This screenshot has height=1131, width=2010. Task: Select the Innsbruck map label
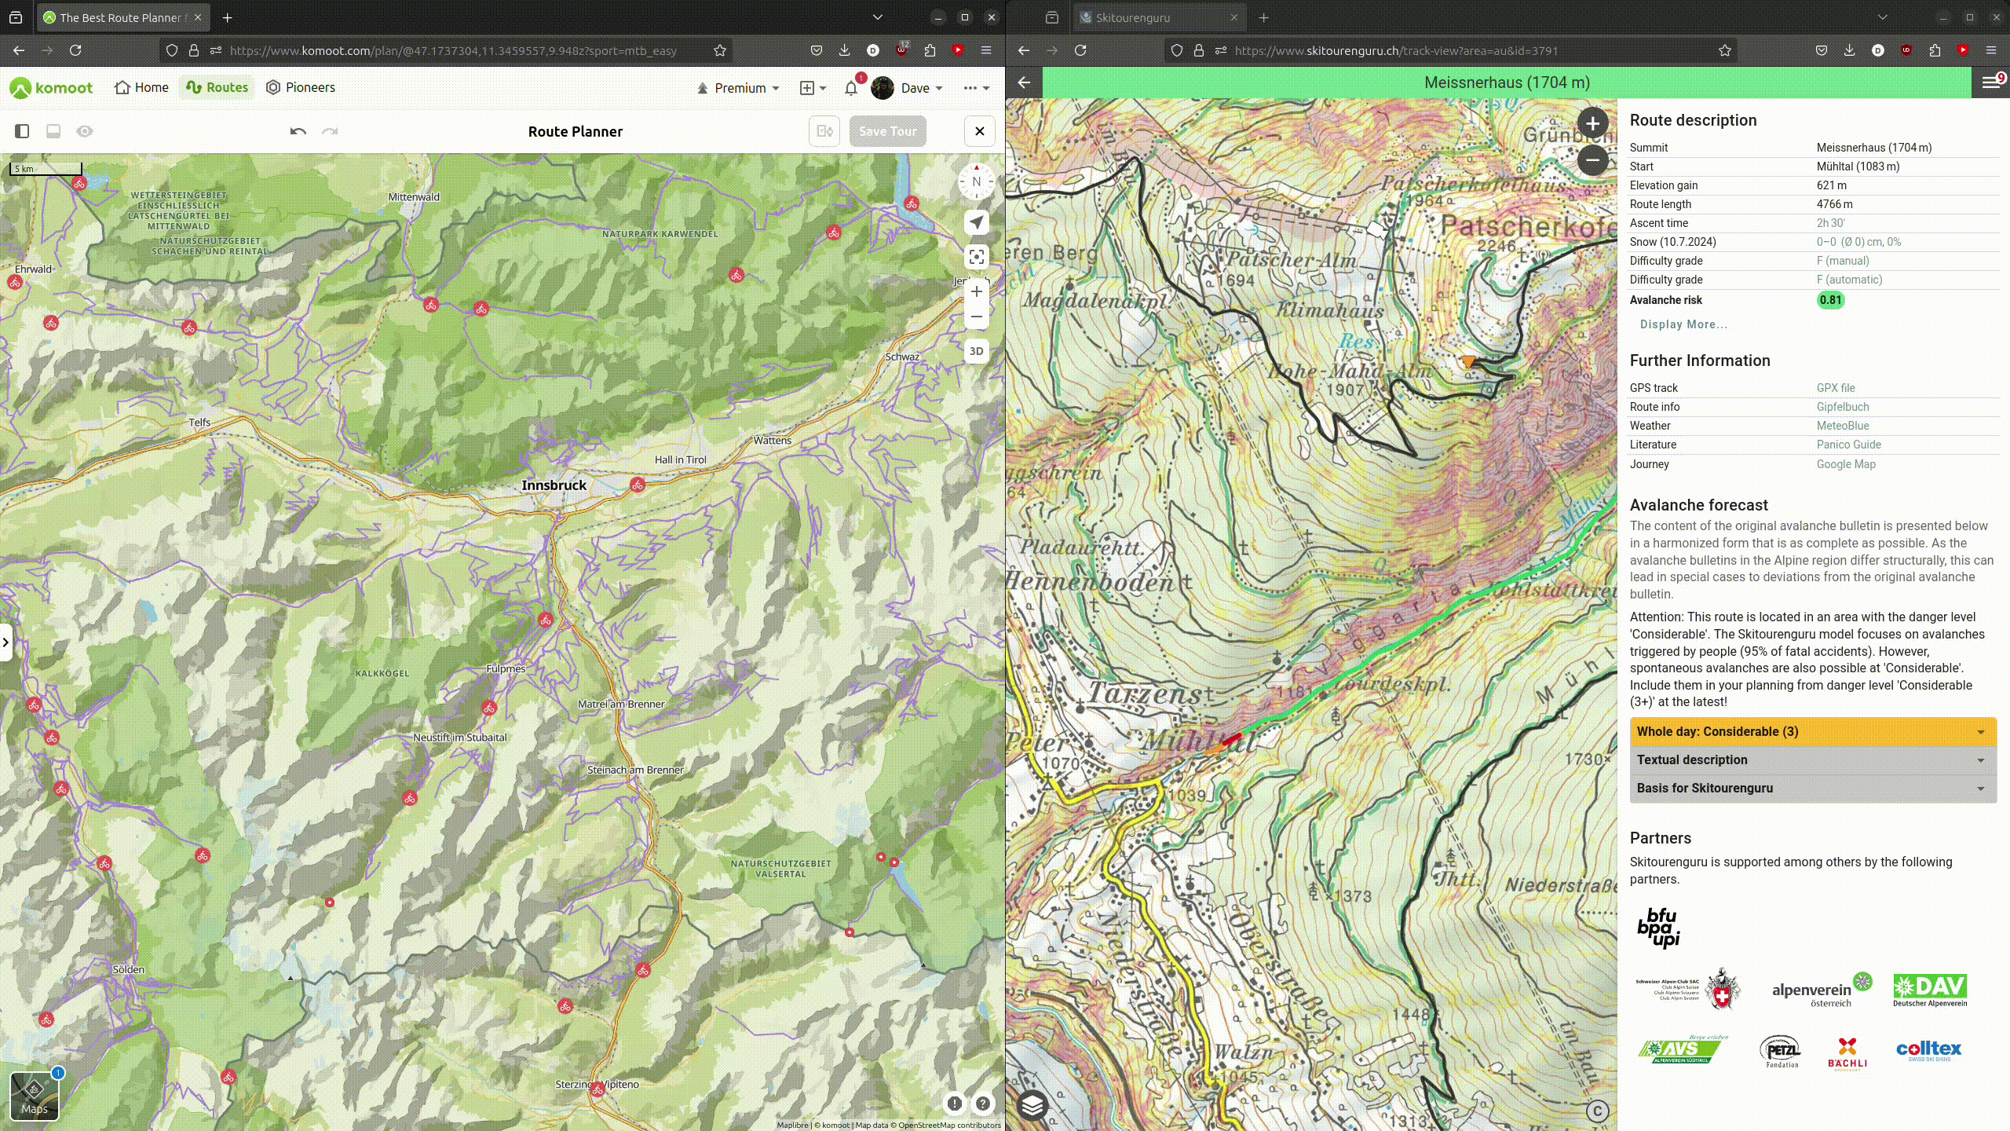554,485
